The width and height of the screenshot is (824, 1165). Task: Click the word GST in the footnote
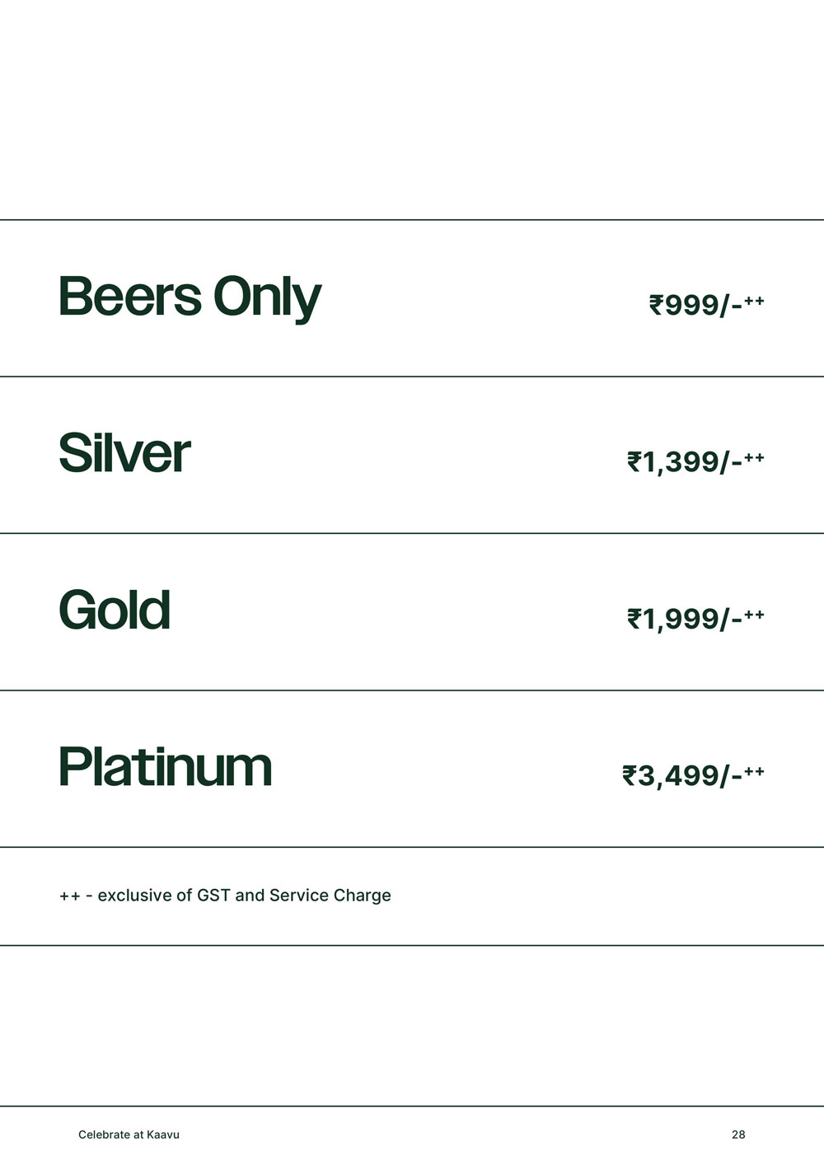tap(213, 896)
